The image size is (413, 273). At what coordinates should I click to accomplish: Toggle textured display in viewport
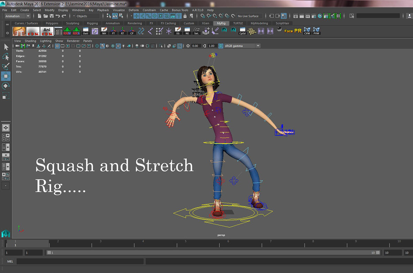(x=118, y=46)
